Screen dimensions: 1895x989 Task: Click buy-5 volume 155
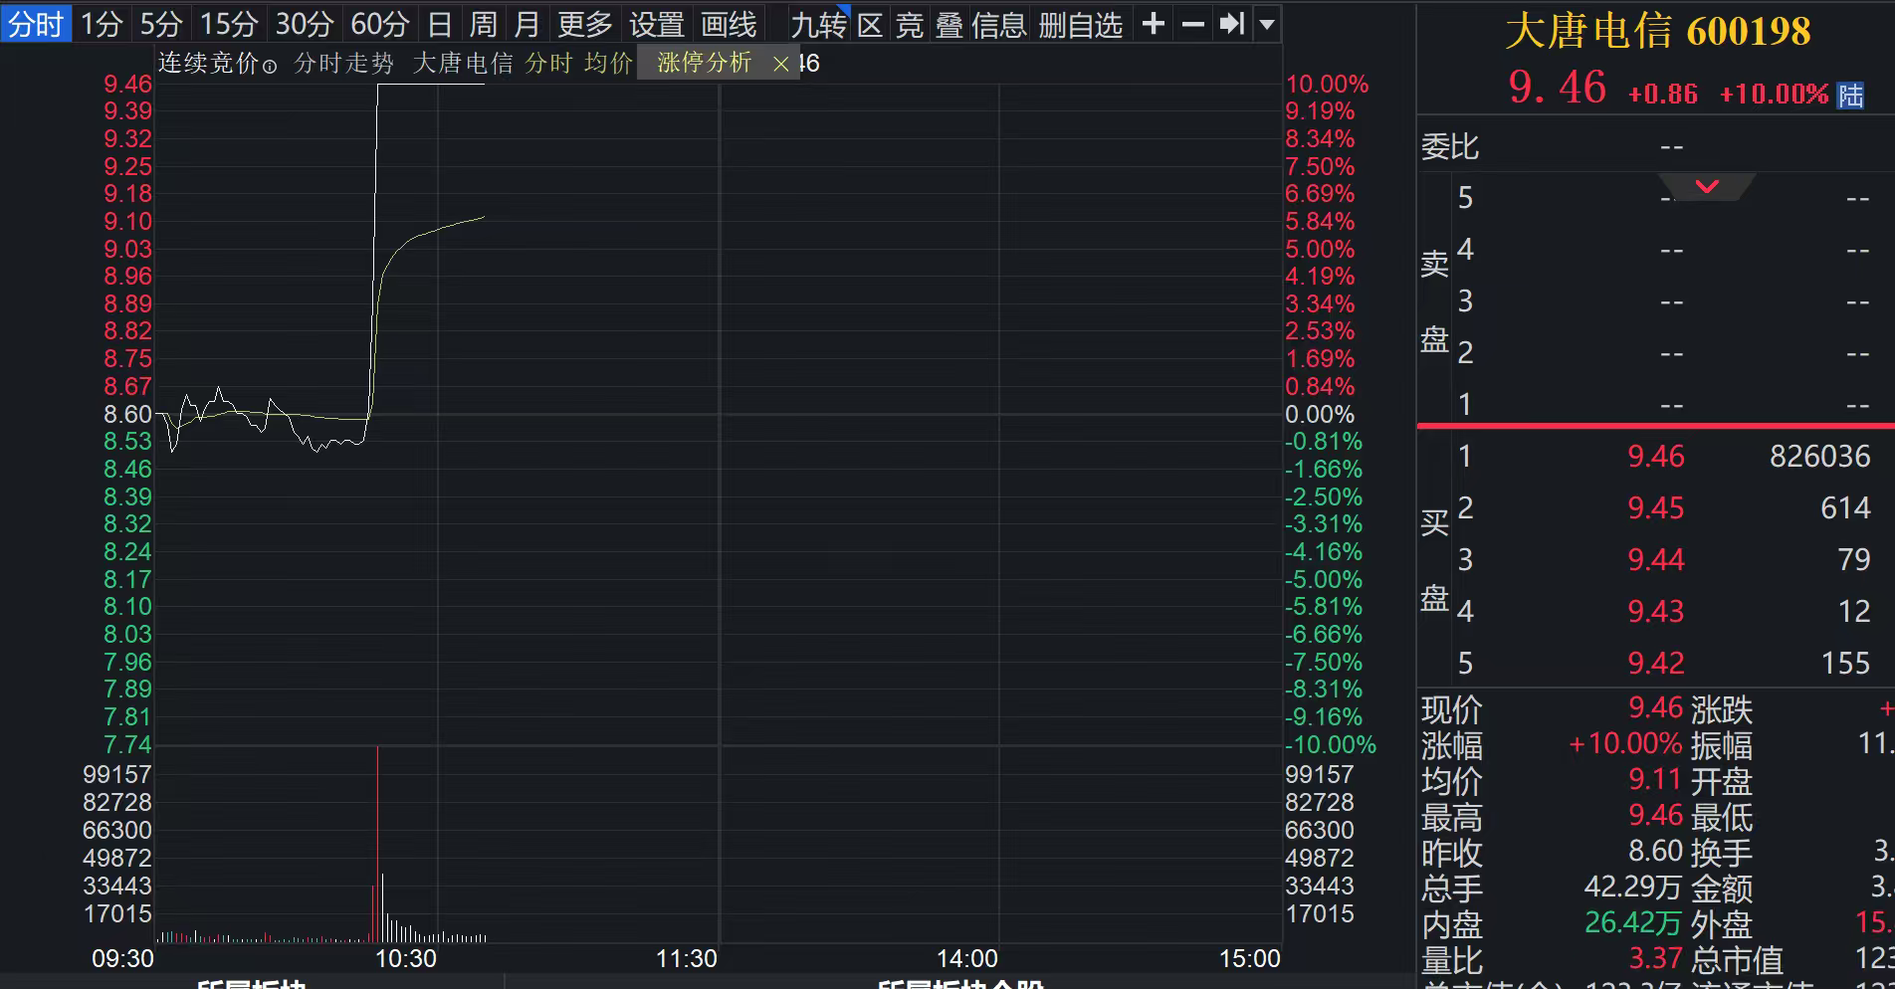click(1846, 663)
